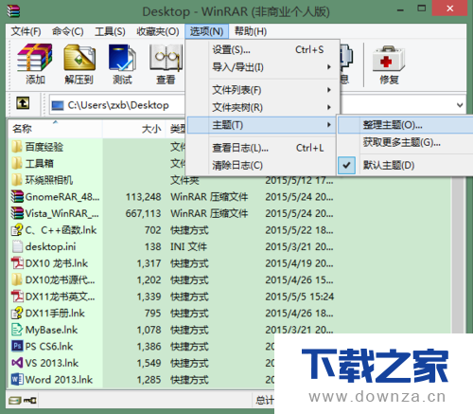Open the address bar dropdown arrow
473x414 pixels.
pyautogui.click(x=460, y=105)
